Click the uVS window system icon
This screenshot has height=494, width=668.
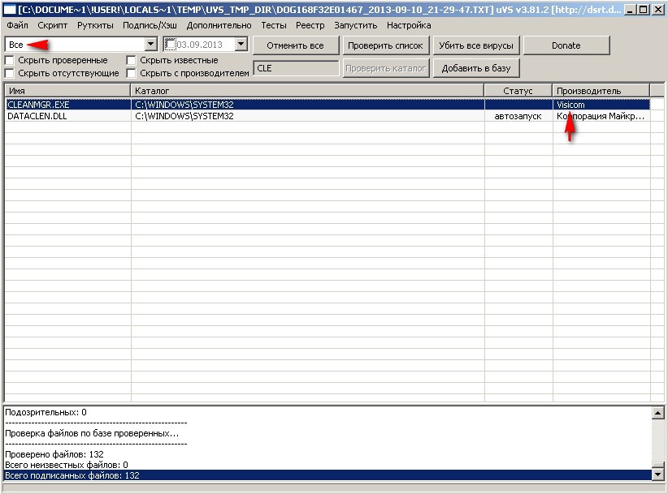(11, 10)
